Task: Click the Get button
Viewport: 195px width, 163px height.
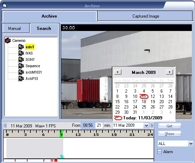Action: [x=170, y=126]
